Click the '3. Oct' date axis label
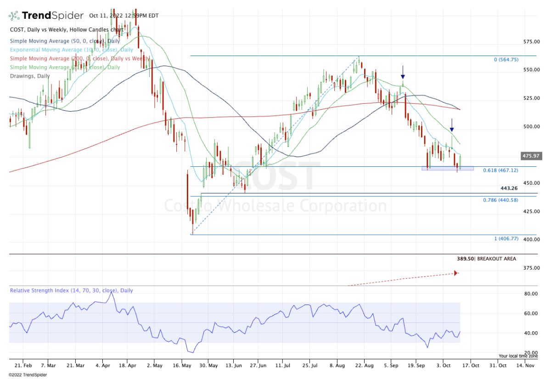Viewport: 551px width, 379px height. (443, 365)
